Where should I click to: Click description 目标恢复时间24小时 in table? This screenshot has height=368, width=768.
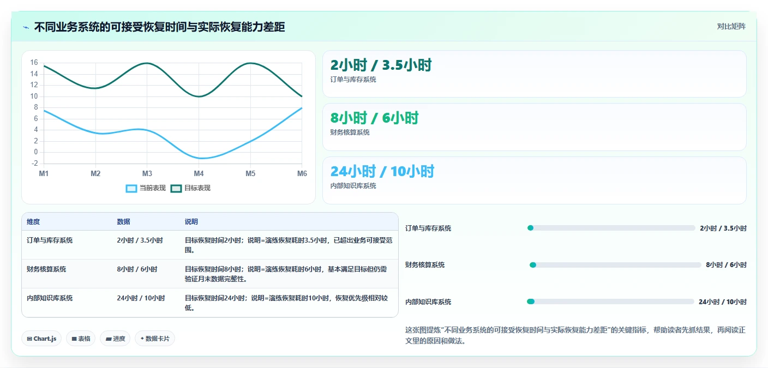pos(289,303)
